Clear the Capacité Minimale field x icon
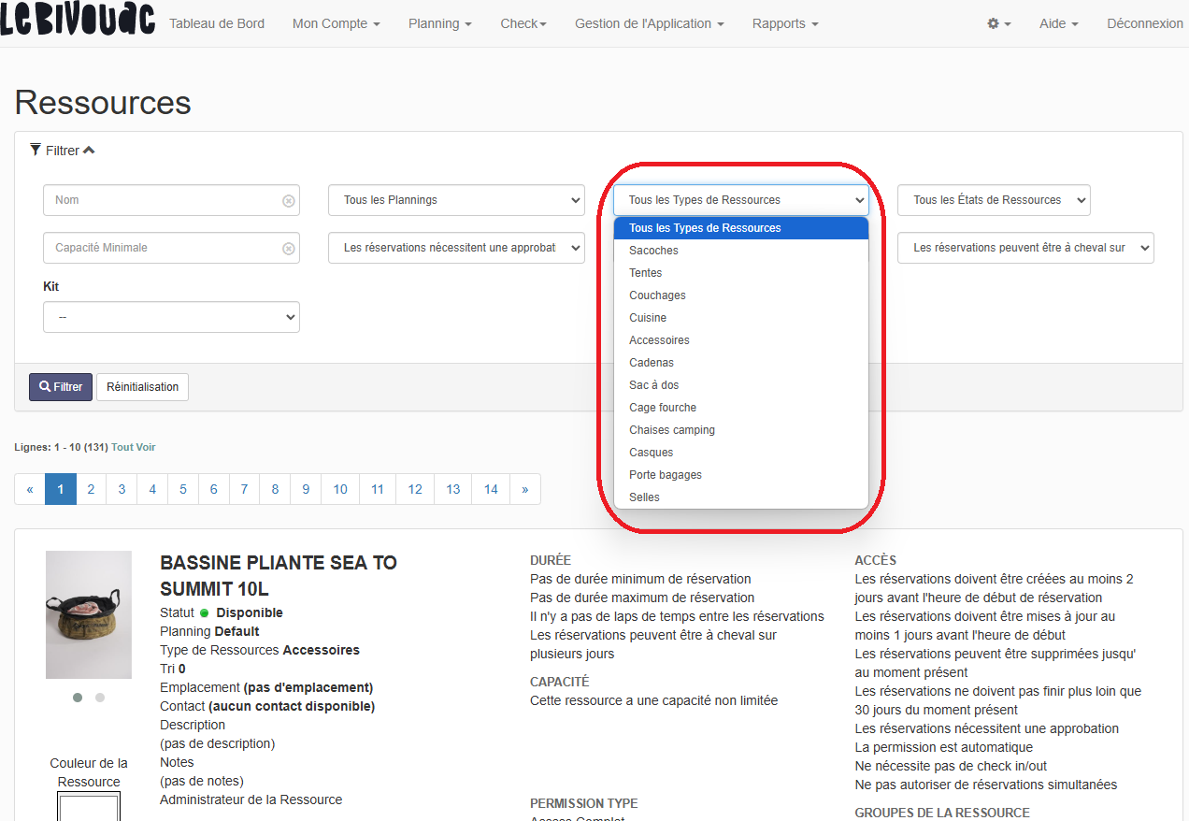1189x821 pixels. click(289, 249)
